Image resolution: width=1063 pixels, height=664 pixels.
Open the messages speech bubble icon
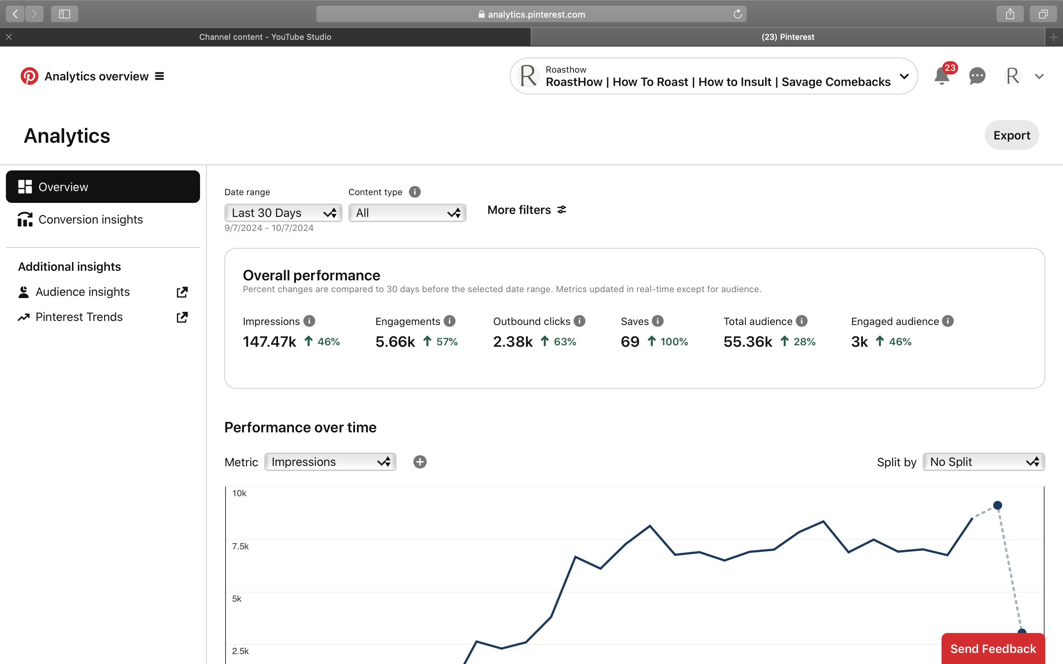[977, 76]
